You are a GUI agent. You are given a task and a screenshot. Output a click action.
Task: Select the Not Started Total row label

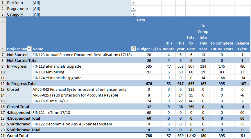click(22, 60)
